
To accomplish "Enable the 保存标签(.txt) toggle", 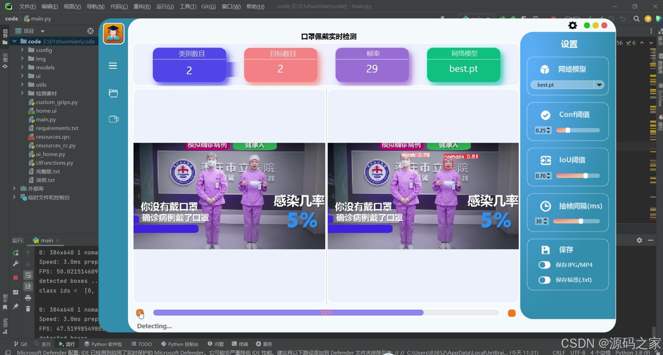I will (x=544, y=280).
